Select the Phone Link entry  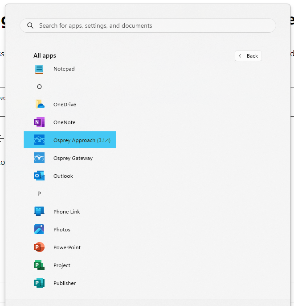coord(69,212)
